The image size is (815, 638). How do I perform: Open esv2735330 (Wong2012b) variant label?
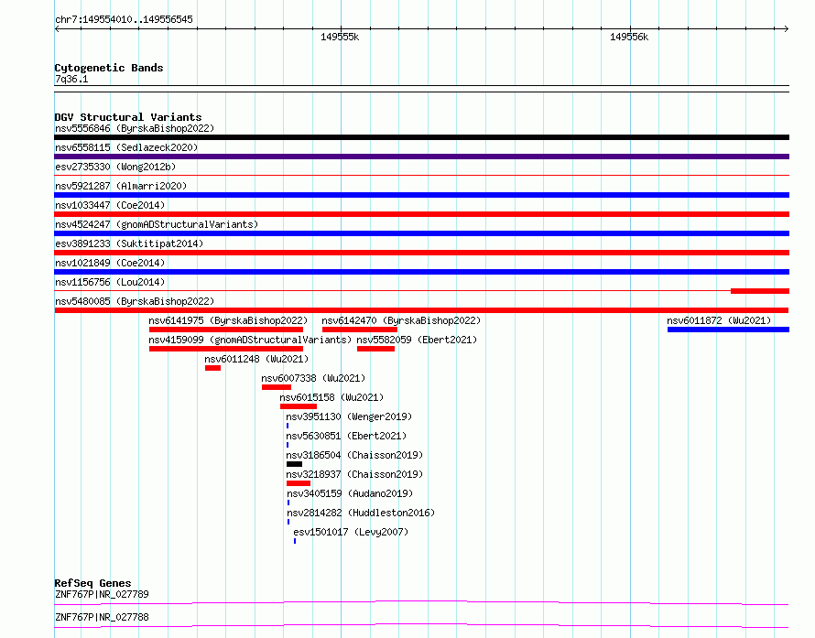pos(115,167)
